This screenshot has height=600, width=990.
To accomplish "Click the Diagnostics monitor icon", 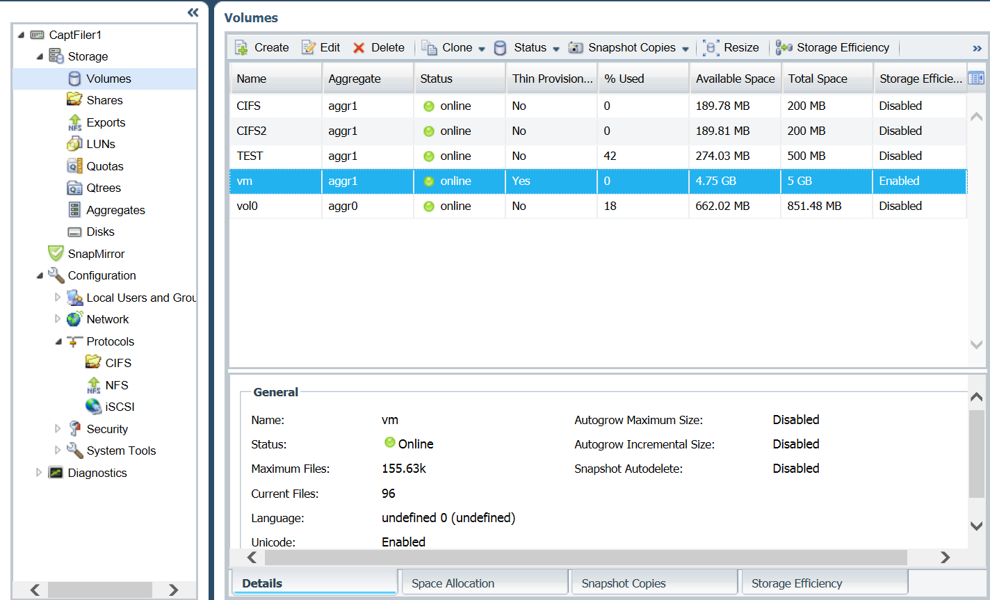I will click(x=56, y=473).
